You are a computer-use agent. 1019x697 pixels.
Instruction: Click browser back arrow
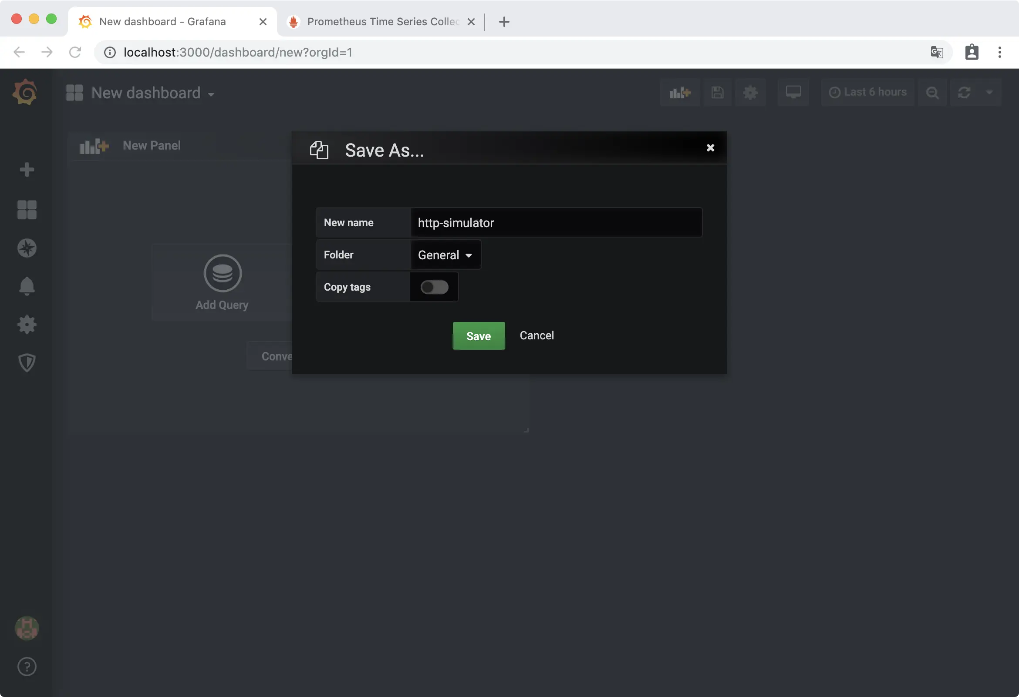(x=19, y=52)
